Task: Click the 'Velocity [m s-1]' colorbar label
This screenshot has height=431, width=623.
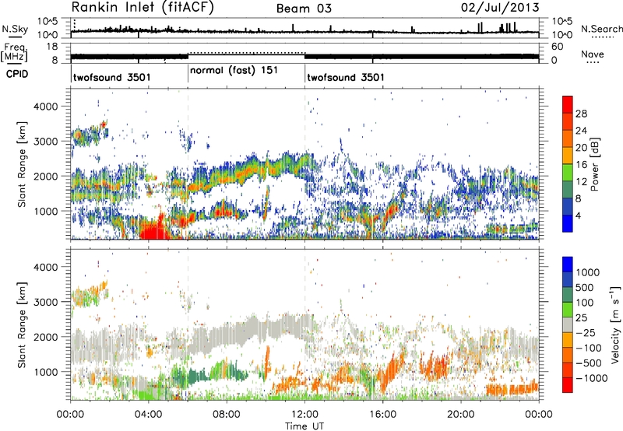Action: (615, 324)
